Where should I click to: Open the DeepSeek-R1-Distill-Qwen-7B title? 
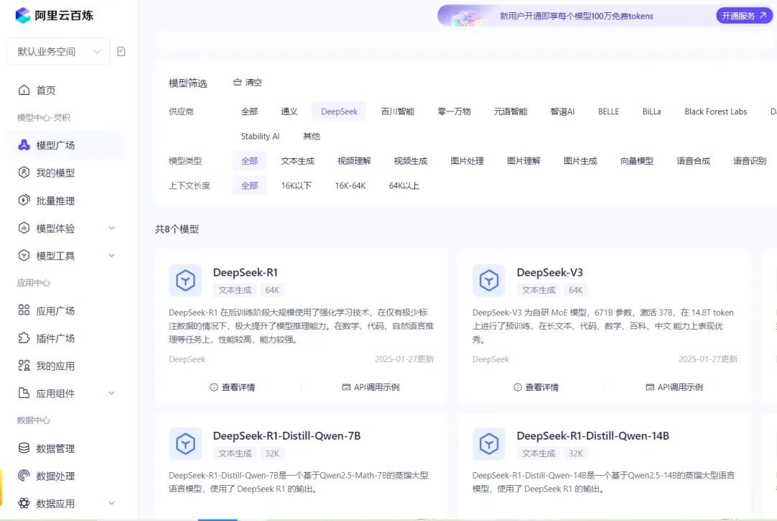286,436
